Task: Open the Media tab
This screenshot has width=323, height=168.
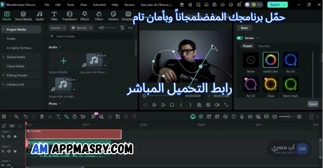Action: pyautogui.click(x=7, y=16)
